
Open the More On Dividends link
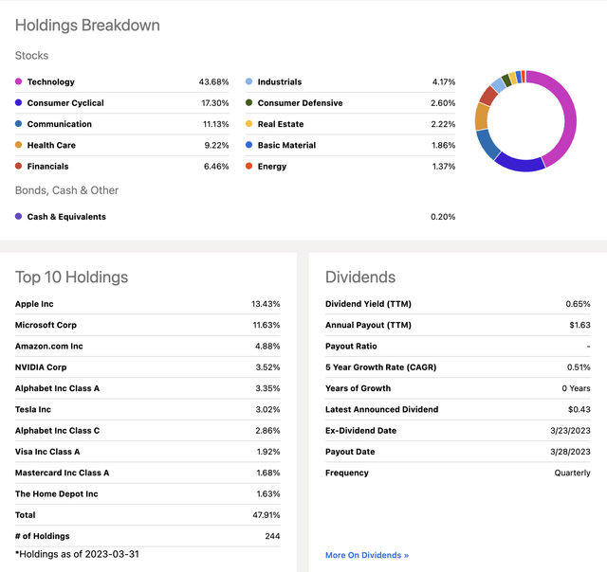coord(367,555)
